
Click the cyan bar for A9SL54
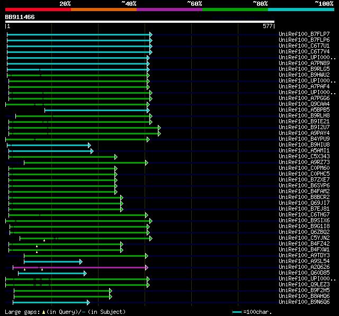pyautogui.click(x=53, y=262)
